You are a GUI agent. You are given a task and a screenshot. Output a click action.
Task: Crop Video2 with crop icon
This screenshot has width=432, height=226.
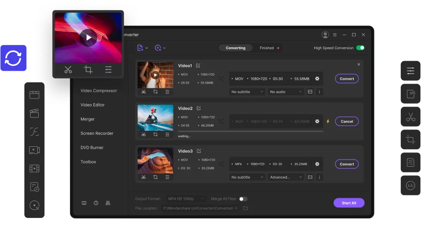click(x=155, y=134)
